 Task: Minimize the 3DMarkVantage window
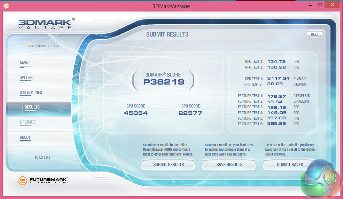click(311, 5)
